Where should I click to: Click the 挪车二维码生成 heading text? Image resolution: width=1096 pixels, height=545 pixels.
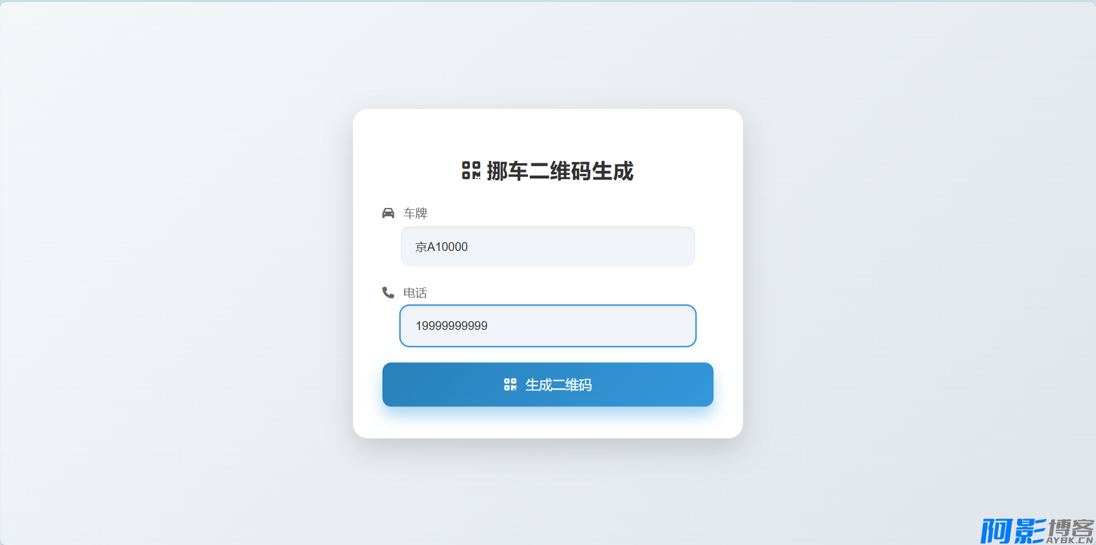click(x=560, y=171)
